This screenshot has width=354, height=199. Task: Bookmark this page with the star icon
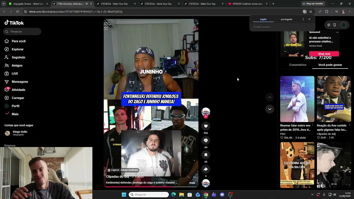tap(311, 12)
